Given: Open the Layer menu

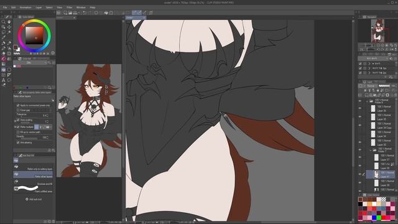Looking at the screenshot, I should pyautogui.click(x=39, y=7).
